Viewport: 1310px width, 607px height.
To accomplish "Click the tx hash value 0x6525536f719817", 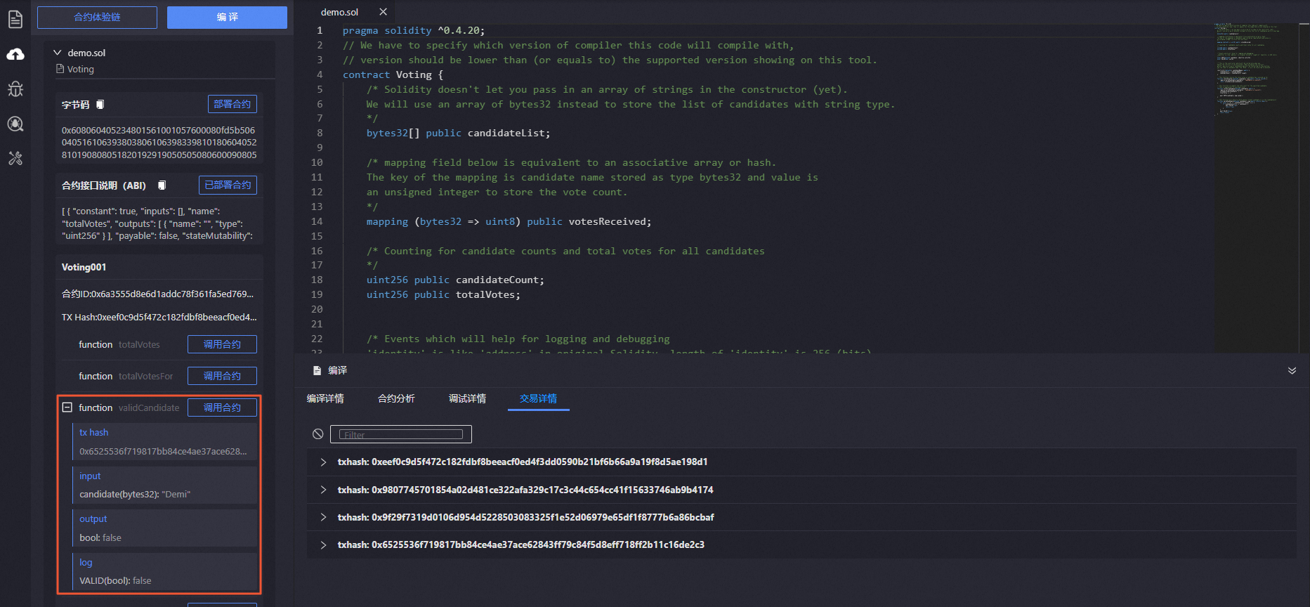I will pyautogui.click(x=163, y=451).
